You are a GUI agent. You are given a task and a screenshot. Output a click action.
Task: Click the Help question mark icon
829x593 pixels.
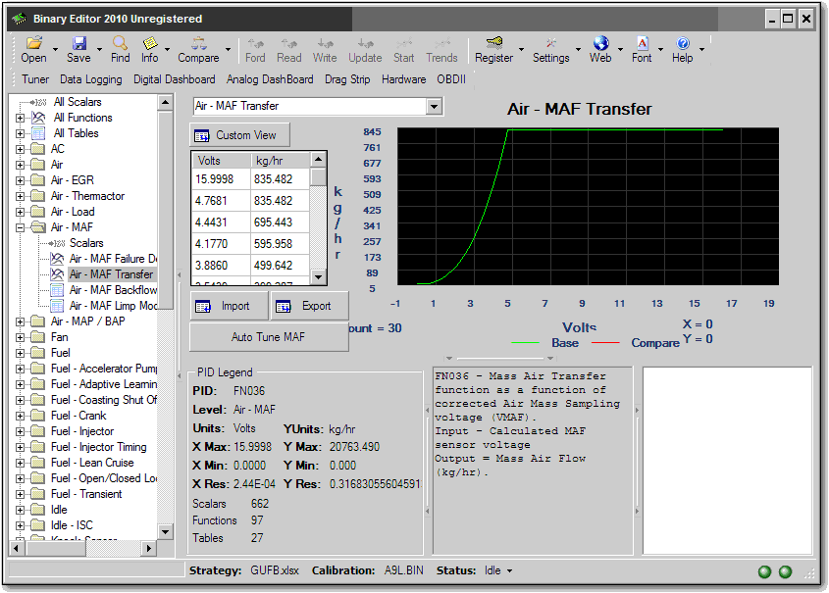coord(683,43)
